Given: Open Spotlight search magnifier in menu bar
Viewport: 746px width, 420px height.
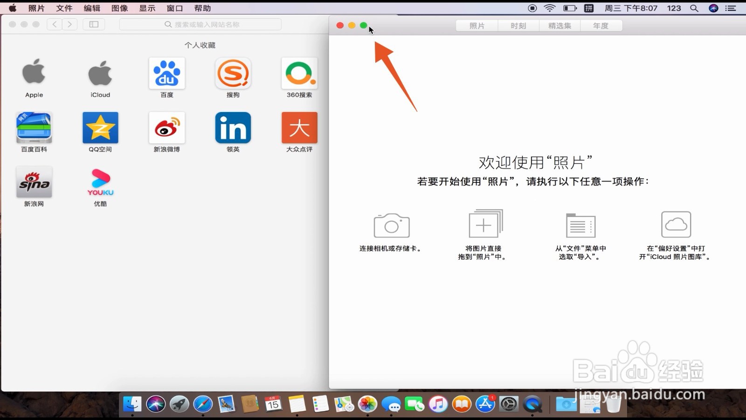Looking at the screenshot, I should 694,8.
